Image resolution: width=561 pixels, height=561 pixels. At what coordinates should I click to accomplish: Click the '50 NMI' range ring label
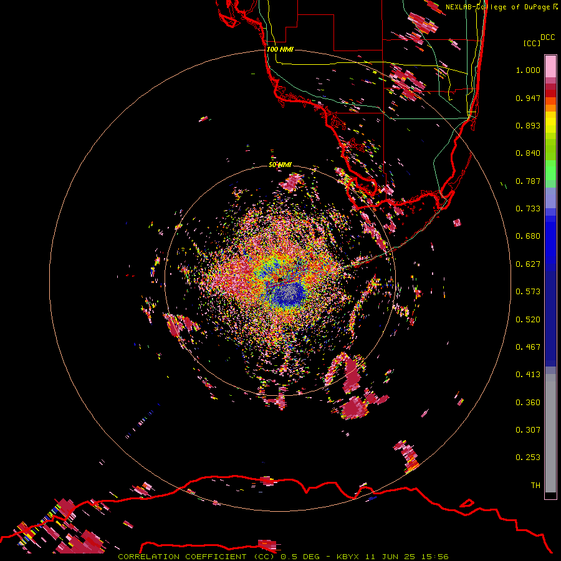tap(280, 165)
